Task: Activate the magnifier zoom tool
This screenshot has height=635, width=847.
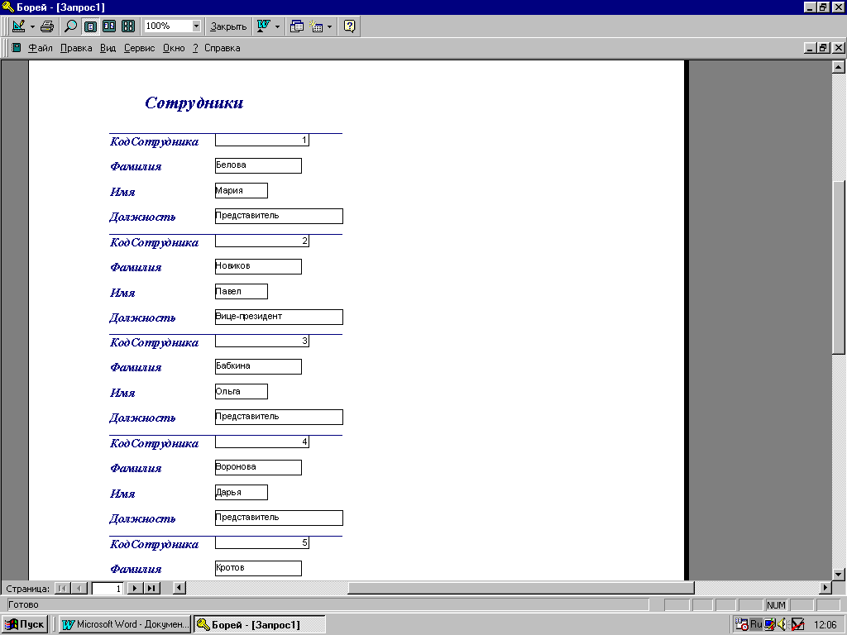Action: point(71,26)
